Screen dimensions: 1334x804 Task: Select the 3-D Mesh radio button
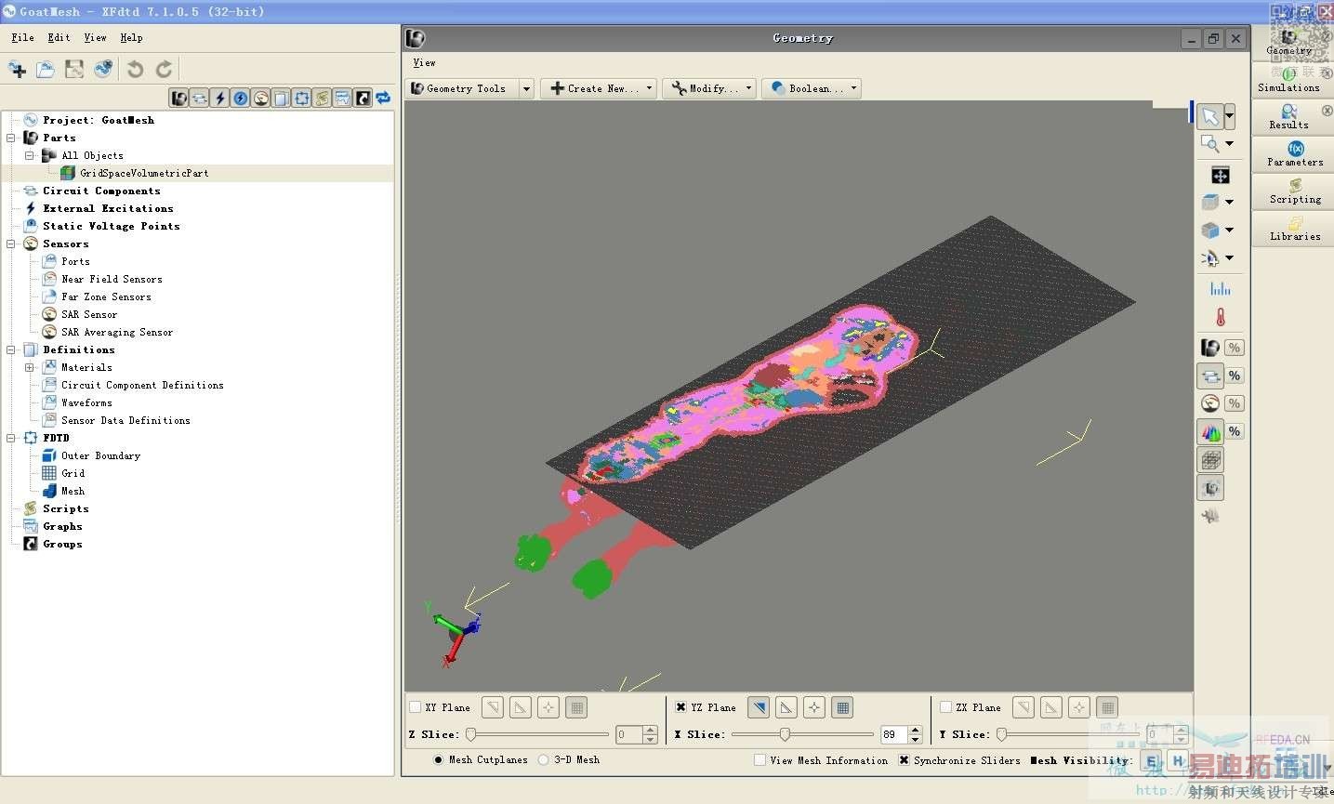point(544,760)
